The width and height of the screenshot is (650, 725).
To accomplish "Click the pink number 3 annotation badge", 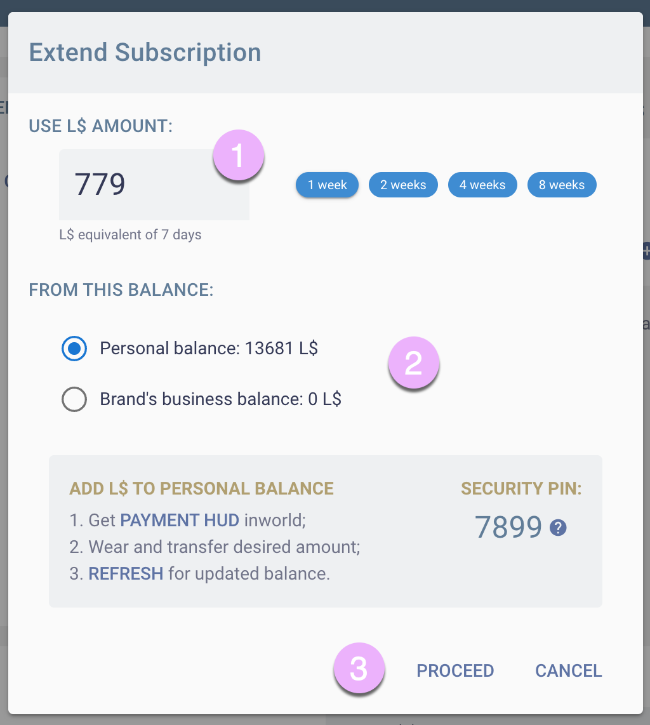I will [359, 668].
